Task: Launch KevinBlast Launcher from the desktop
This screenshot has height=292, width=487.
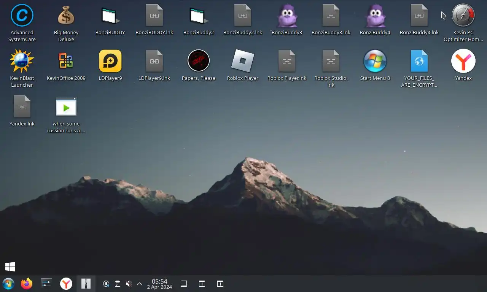Action: [22, 61]
